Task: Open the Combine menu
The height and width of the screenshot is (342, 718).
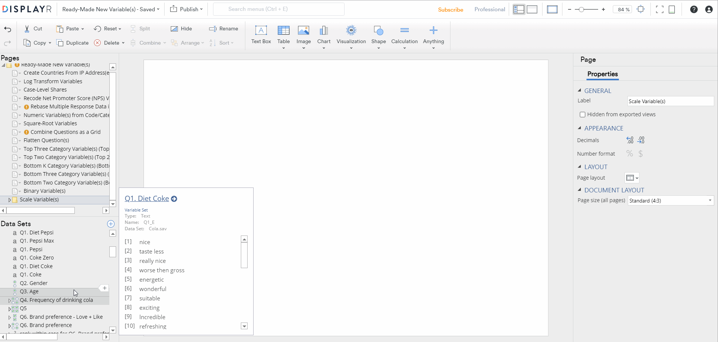Action: click(148, 43)
